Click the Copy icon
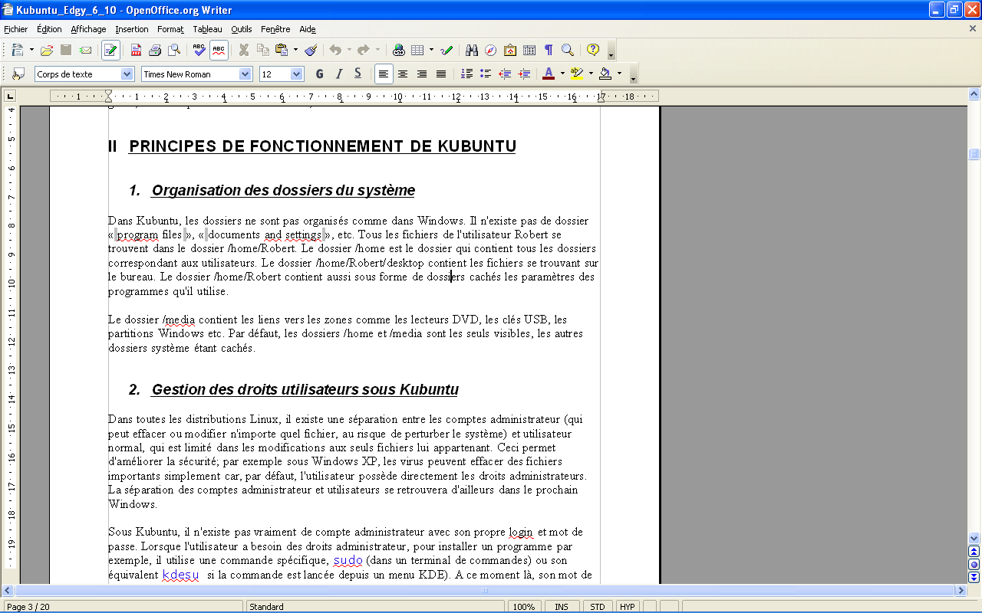 263,50
